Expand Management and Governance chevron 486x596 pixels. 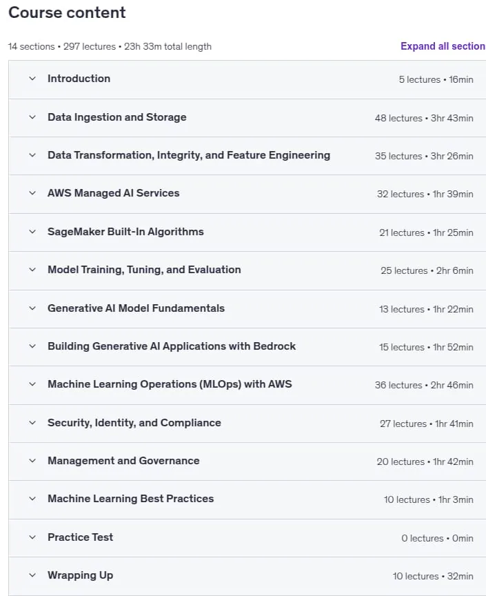coord(32,461)
